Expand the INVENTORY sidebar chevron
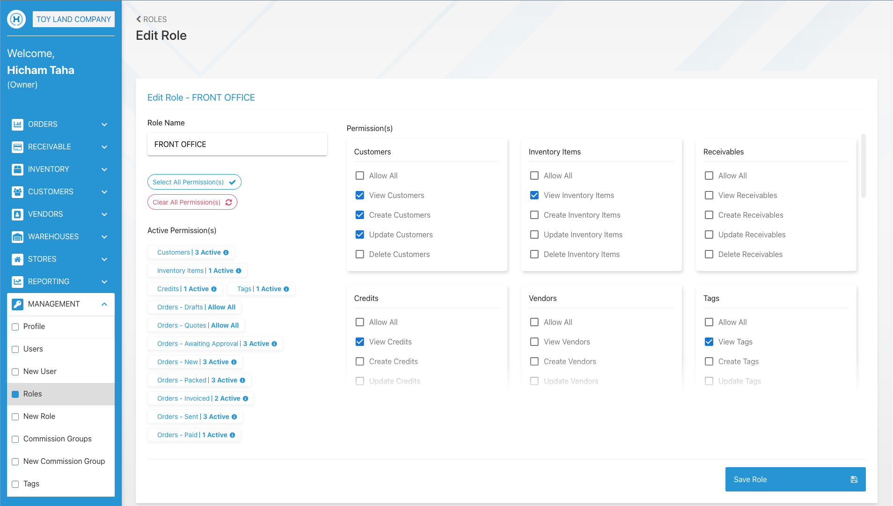This screenshot has height=506, width=893. 104,169
